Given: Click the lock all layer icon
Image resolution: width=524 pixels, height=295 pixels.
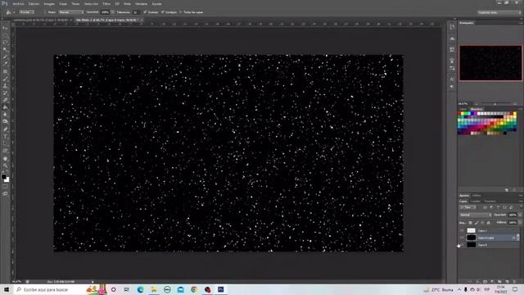Looking at the screenshot, I should pyautogui.click(x=488, y=223).
